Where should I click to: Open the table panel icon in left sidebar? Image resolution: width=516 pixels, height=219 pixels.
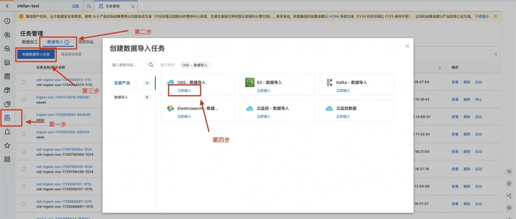7,77
